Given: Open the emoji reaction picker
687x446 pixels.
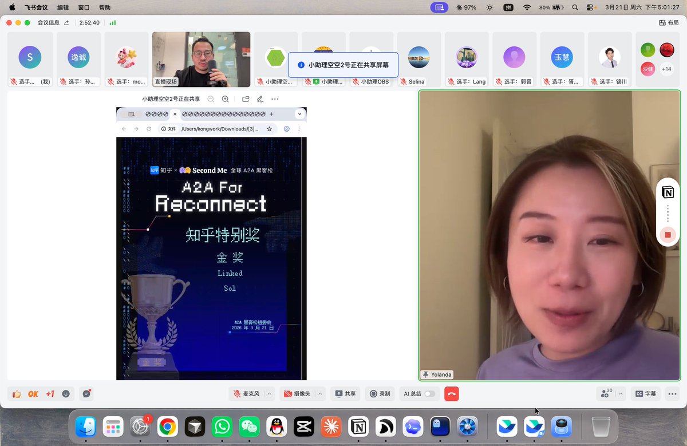Looking at the screenshot, I should click(66, 394).
